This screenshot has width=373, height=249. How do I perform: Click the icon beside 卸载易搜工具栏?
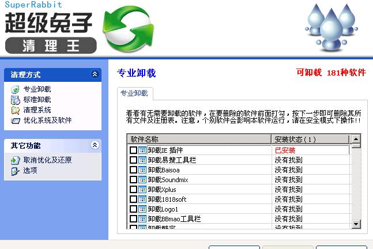[x=142, y=160]
